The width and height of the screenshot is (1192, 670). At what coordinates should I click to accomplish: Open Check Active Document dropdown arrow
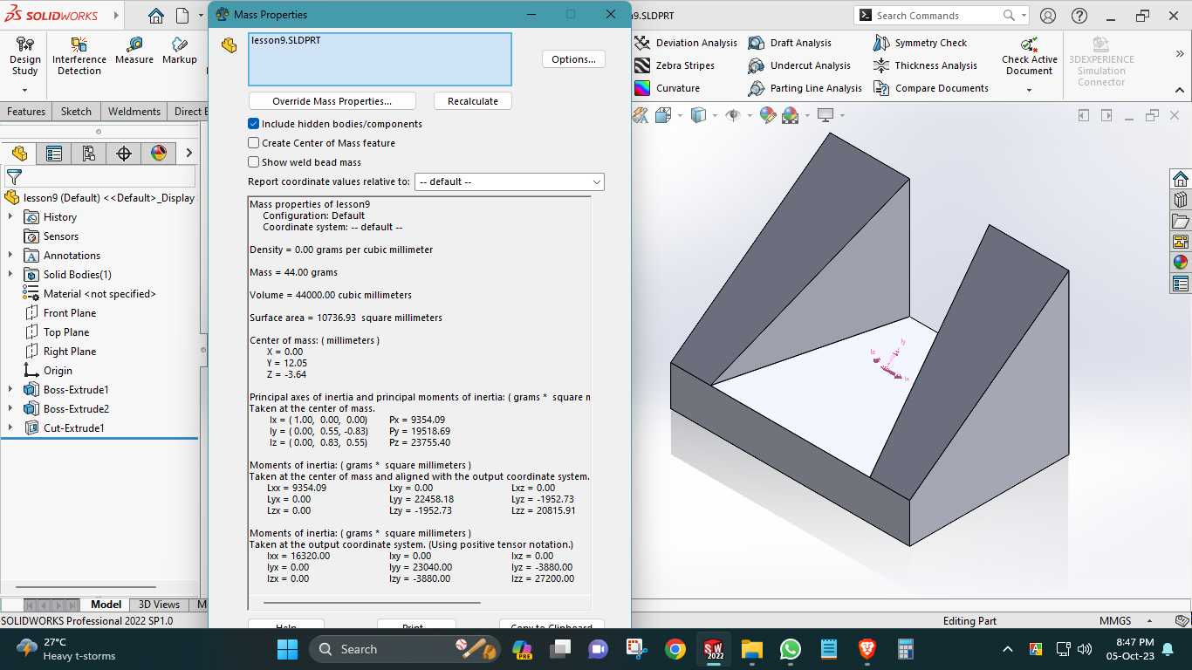pyautogui.click(x=1030, y=90)
